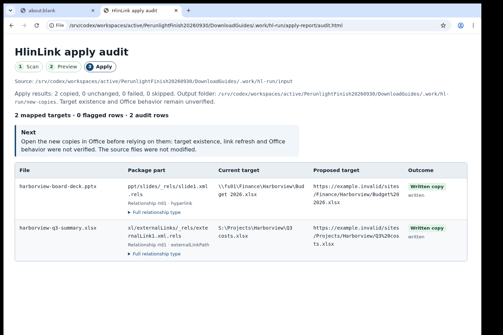Image resolution: width=503 pixels, height=335 pixels.
Task: Click Written copy badge for q3-summary.xlsx
Action: point(427,228)
